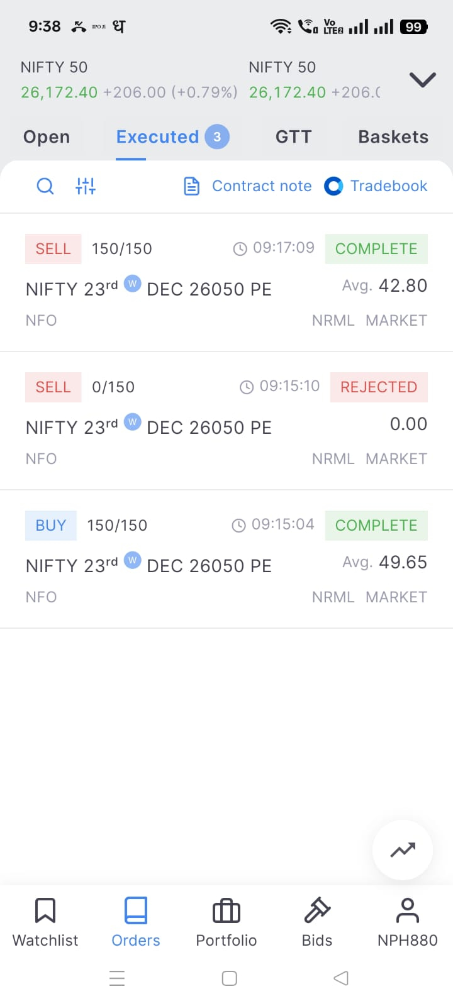Open the REJECTED sell order row
The image size is (453, 1006).
[226, 421]
